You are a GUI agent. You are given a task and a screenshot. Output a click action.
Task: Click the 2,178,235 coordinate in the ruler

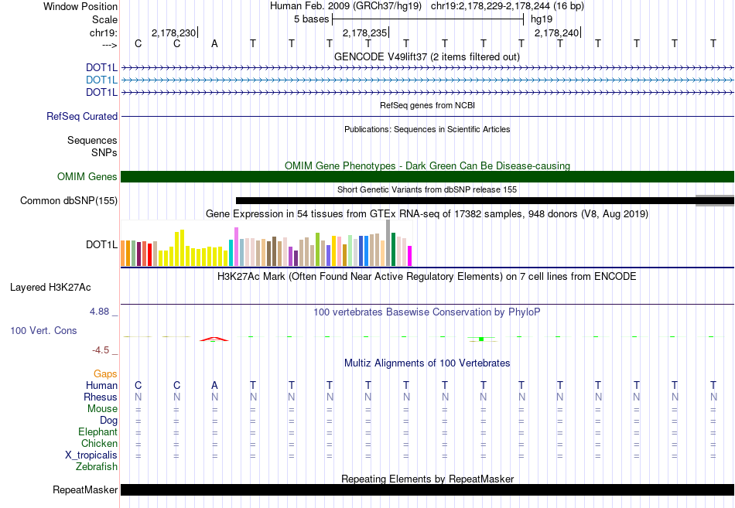364,32
